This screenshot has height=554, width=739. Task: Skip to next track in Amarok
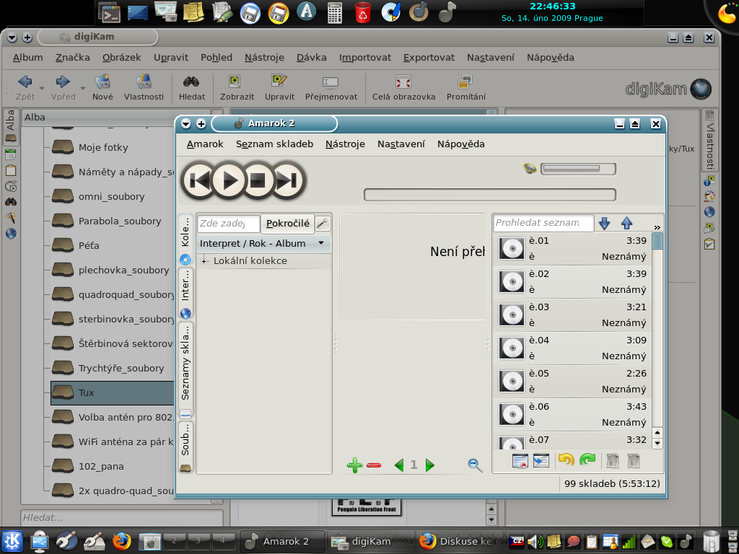click(288, 180)
